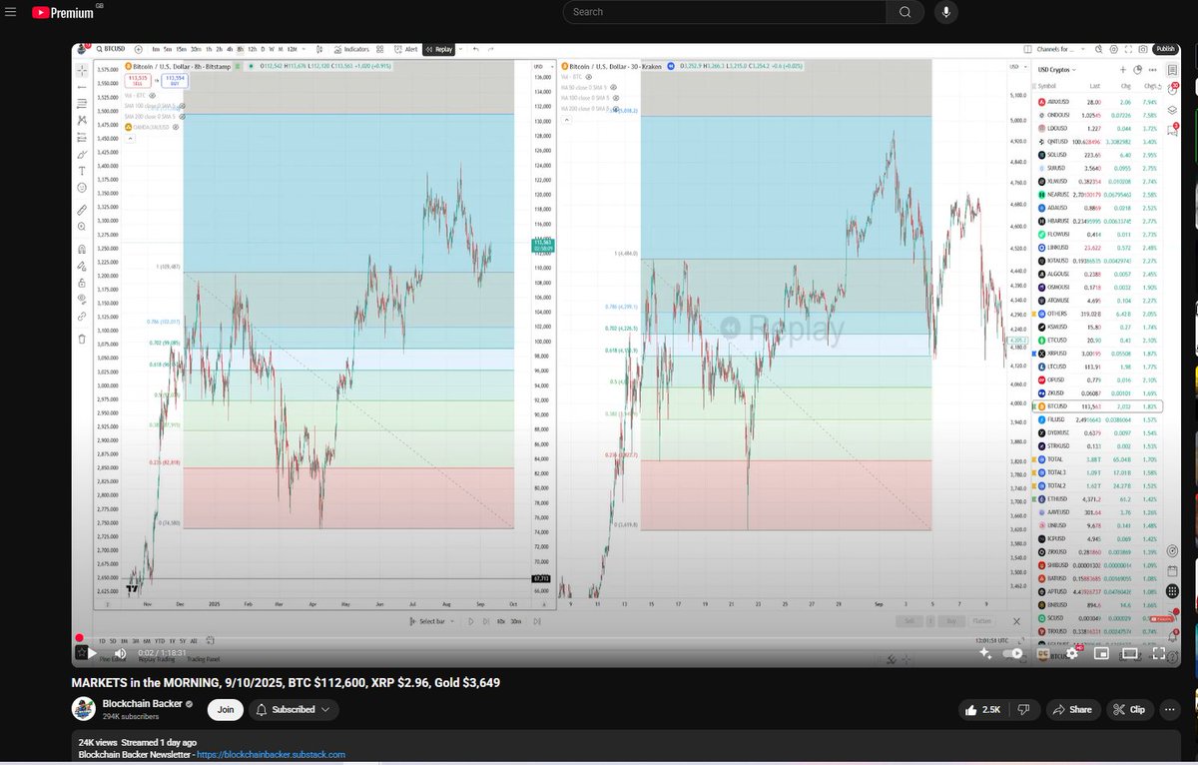Switch to theater mode

click(x=1130, y=653)
